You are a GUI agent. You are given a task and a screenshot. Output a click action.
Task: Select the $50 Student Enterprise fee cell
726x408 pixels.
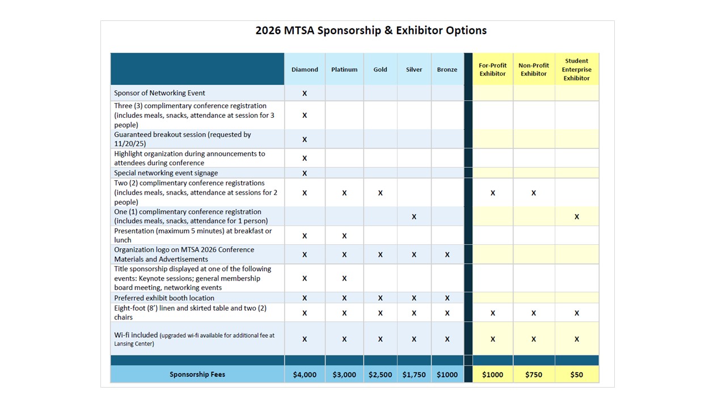tap(576, 375)
